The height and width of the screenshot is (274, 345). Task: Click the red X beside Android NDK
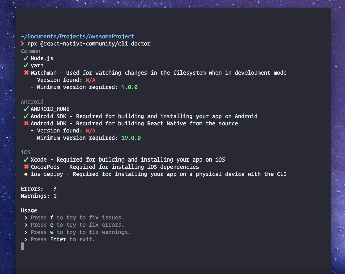pos(26,123)
